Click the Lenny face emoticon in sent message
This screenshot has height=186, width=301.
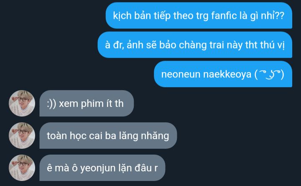pos(269,75)
